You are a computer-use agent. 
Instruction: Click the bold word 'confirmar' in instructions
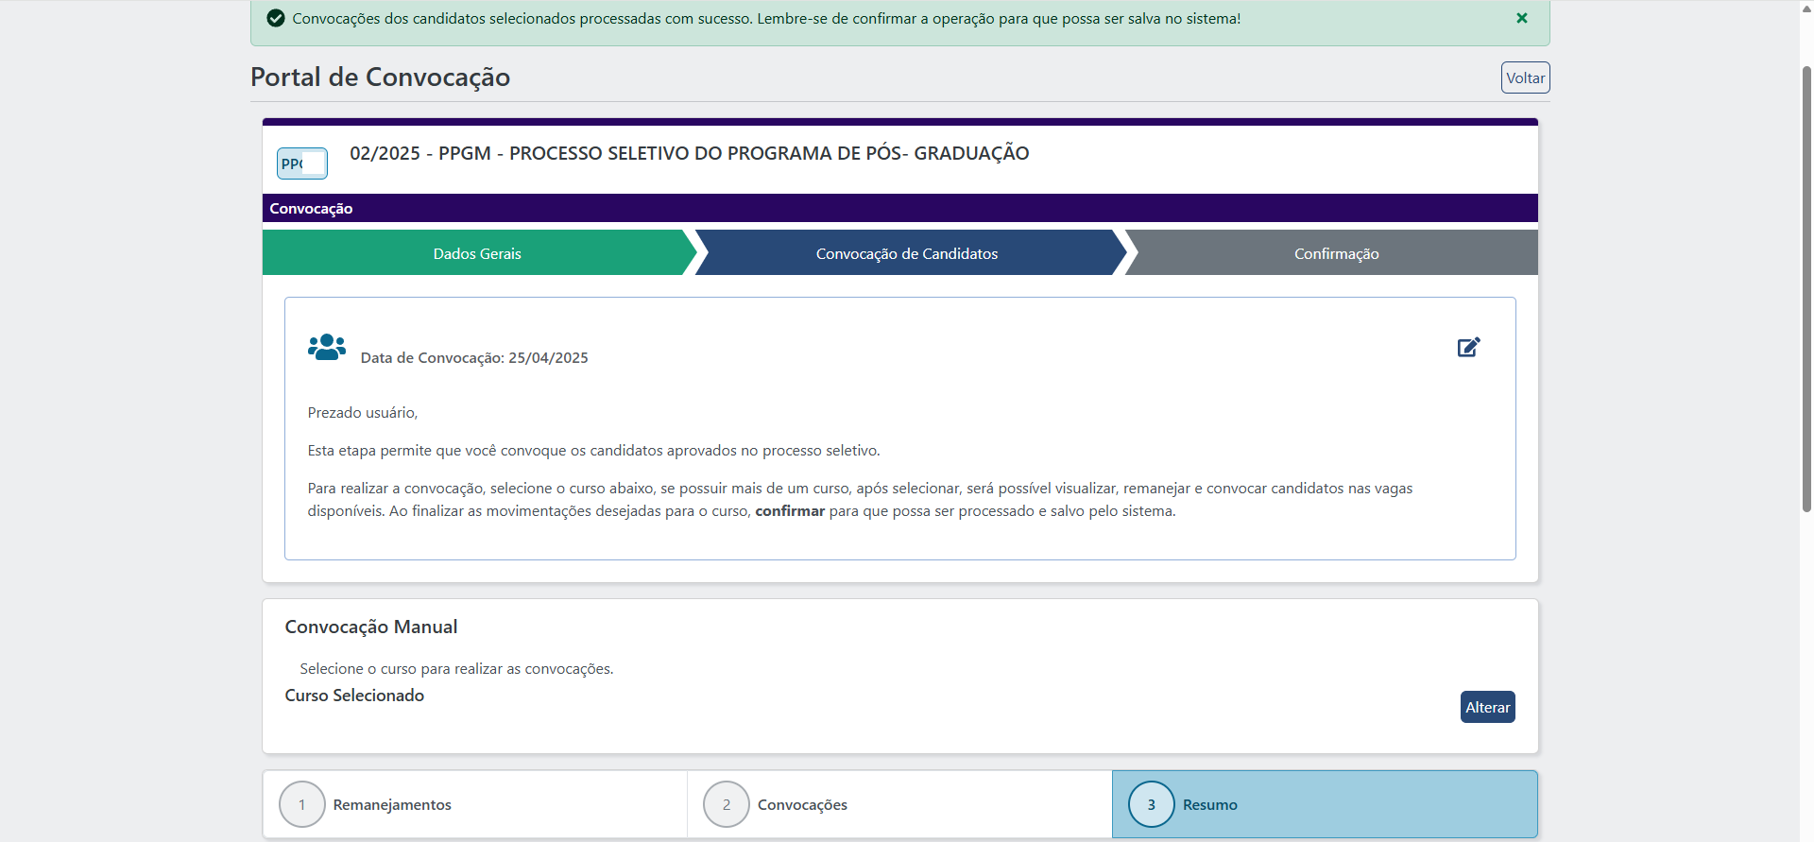(790, 511)
